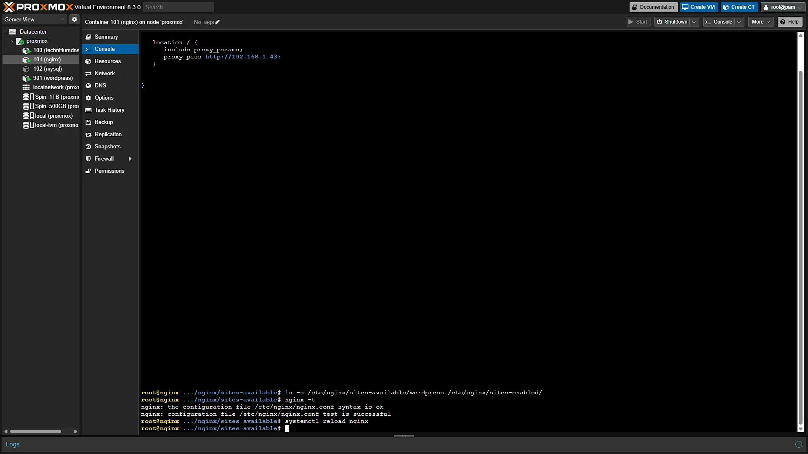Click the 'No Tags' text

(204, 22)
